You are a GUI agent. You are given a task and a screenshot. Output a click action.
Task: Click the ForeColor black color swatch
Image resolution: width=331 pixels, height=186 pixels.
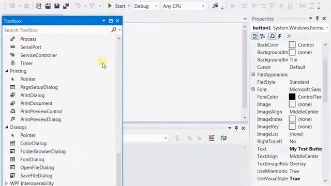292,97
